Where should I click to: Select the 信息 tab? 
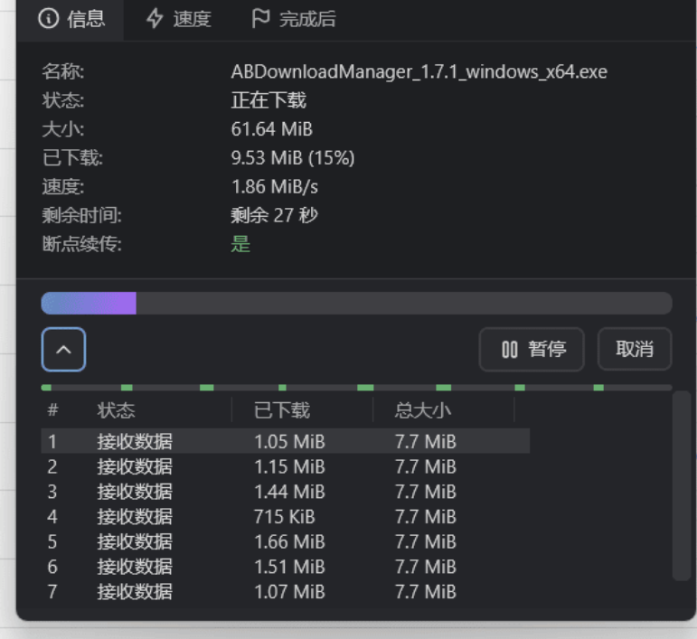click(x=72, y=19)
